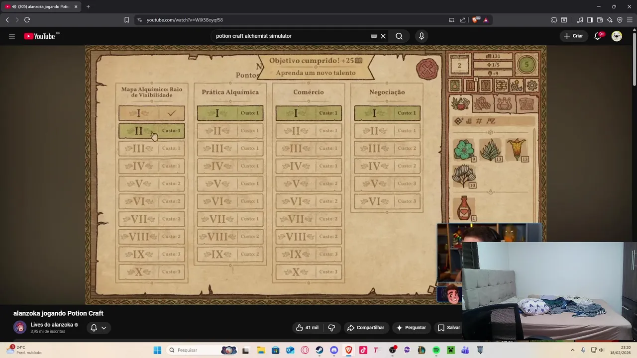Viewport: 637px width, 358px height.
Task: Open Steam from the taskbar
Action: tap(319, 350)
